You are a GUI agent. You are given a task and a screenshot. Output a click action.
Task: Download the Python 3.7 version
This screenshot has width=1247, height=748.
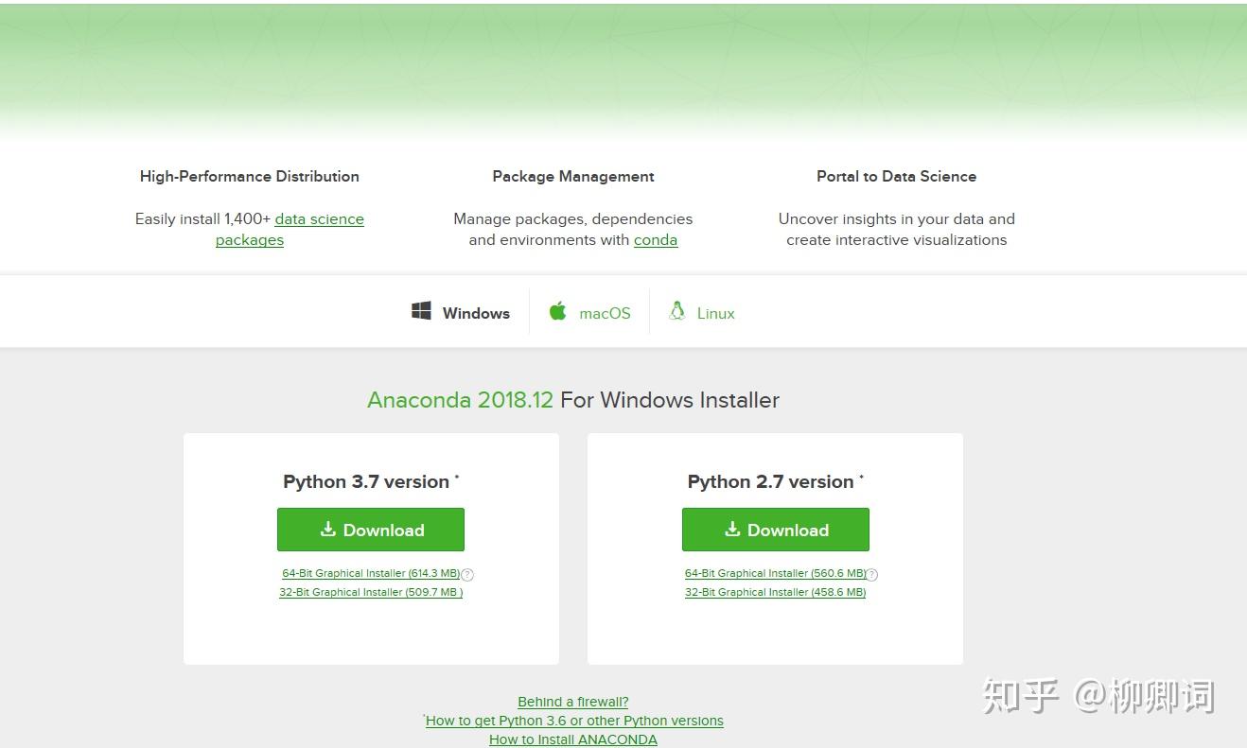371,530
